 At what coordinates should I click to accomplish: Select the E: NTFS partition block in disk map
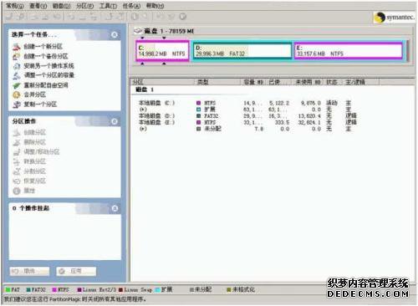click(x=349, y=51)
